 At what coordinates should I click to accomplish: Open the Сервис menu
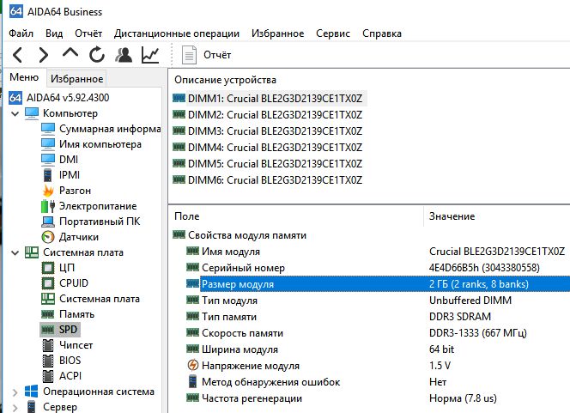coord(333,33)
